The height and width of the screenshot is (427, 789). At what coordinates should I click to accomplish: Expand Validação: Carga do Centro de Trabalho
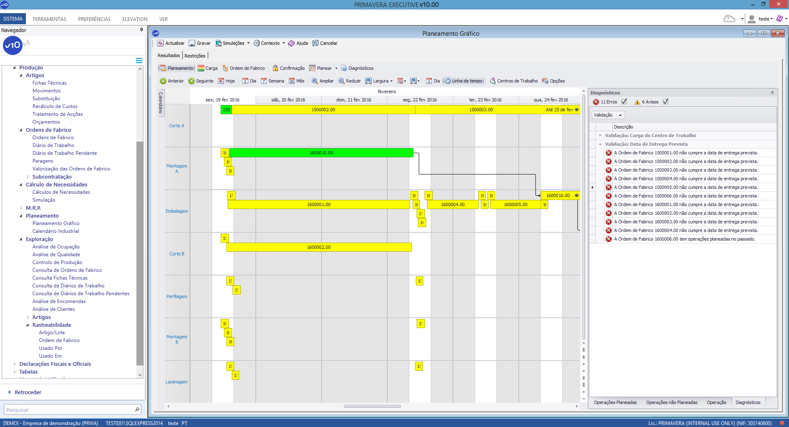pos(600,135)
